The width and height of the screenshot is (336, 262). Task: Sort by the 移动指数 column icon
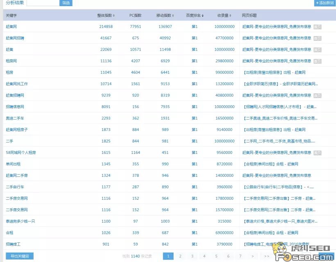coord(171,15)
